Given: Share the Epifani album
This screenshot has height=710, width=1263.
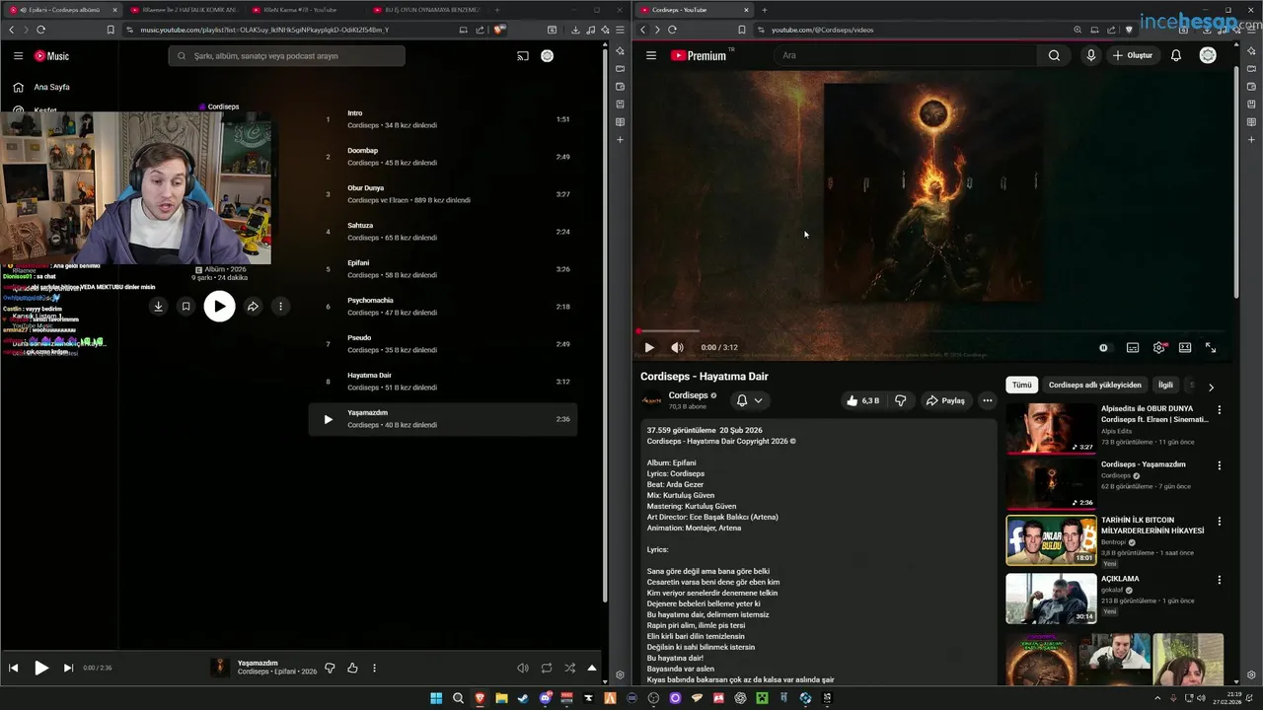Looking at the screenshot, I should tap(253, 307).
